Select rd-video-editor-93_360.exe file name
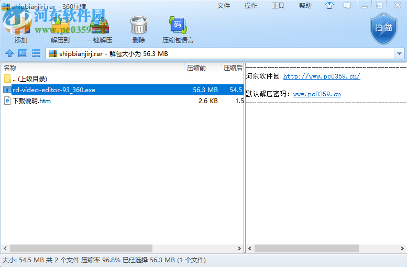Viewport: 407px width, 267px height. pos(54,90)
